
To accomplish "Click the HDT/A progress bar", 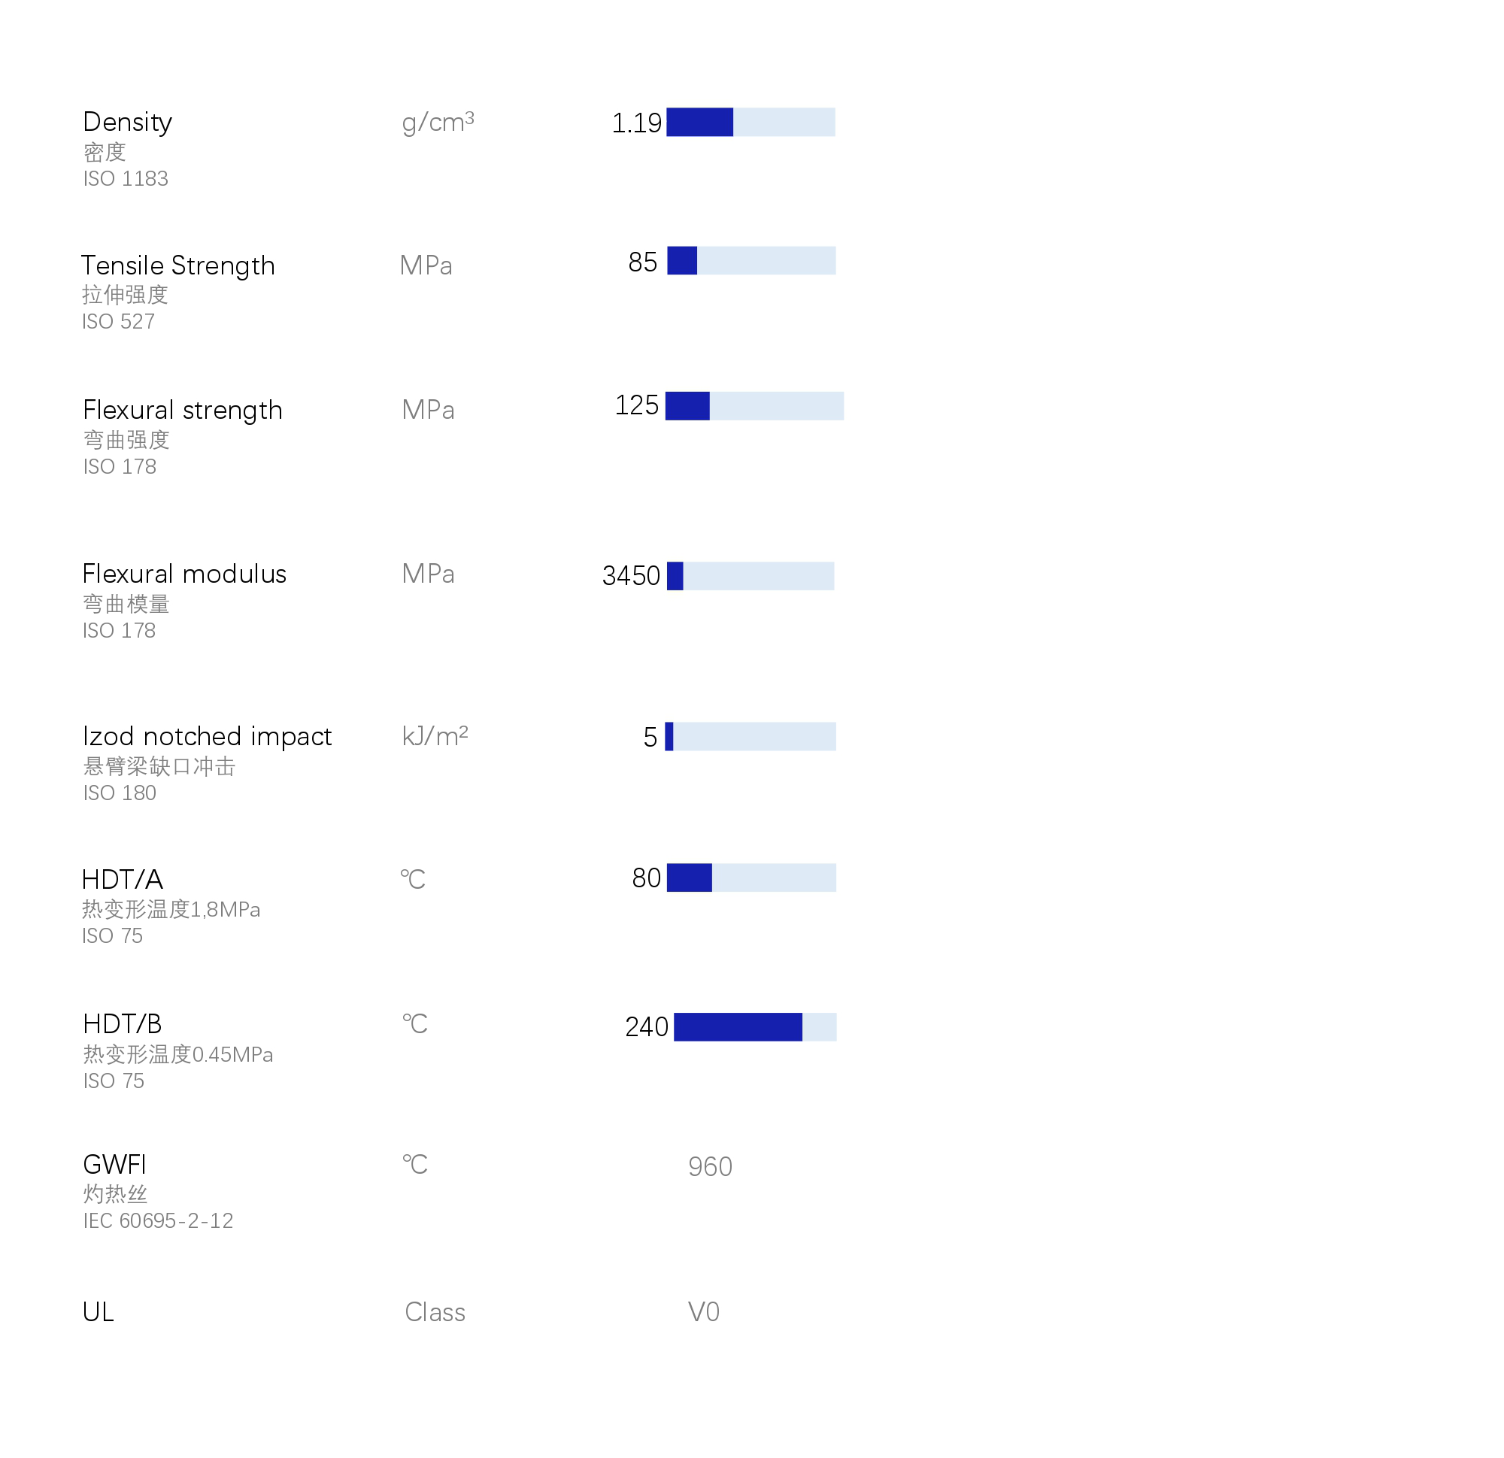I will 751,878.
